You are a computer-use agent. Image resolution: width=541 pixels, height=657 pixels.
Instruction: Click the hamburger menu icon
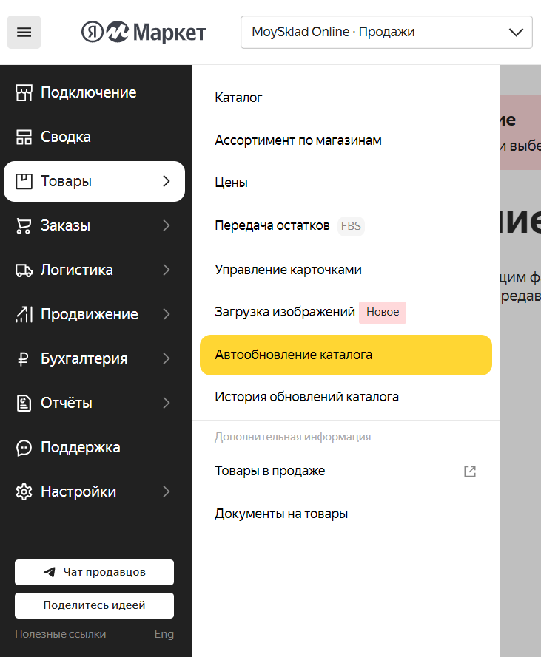click(24, 32)
